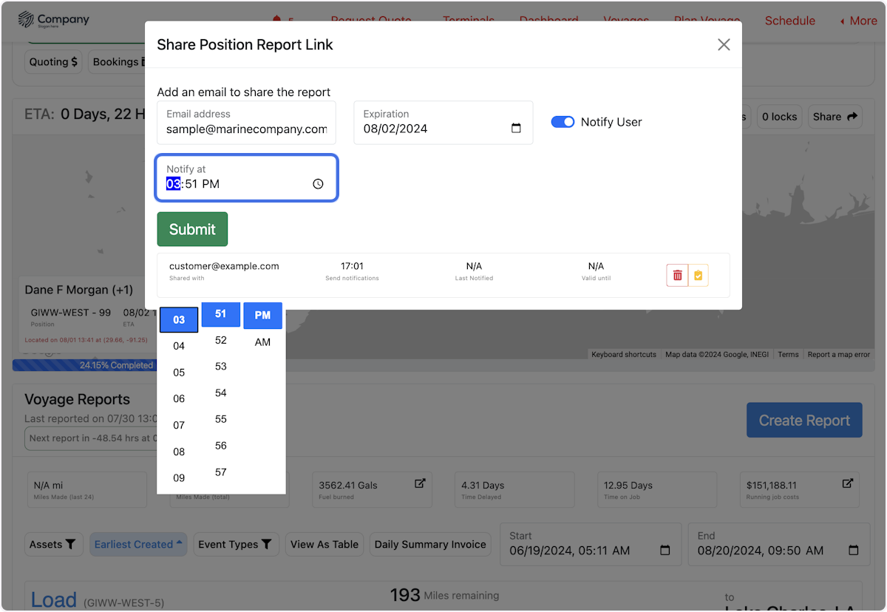Choose hour 05 from the time list
Image resolution: width=887 pixels, height=612 pixels.
pyautogui.click(x=179, y=372)
